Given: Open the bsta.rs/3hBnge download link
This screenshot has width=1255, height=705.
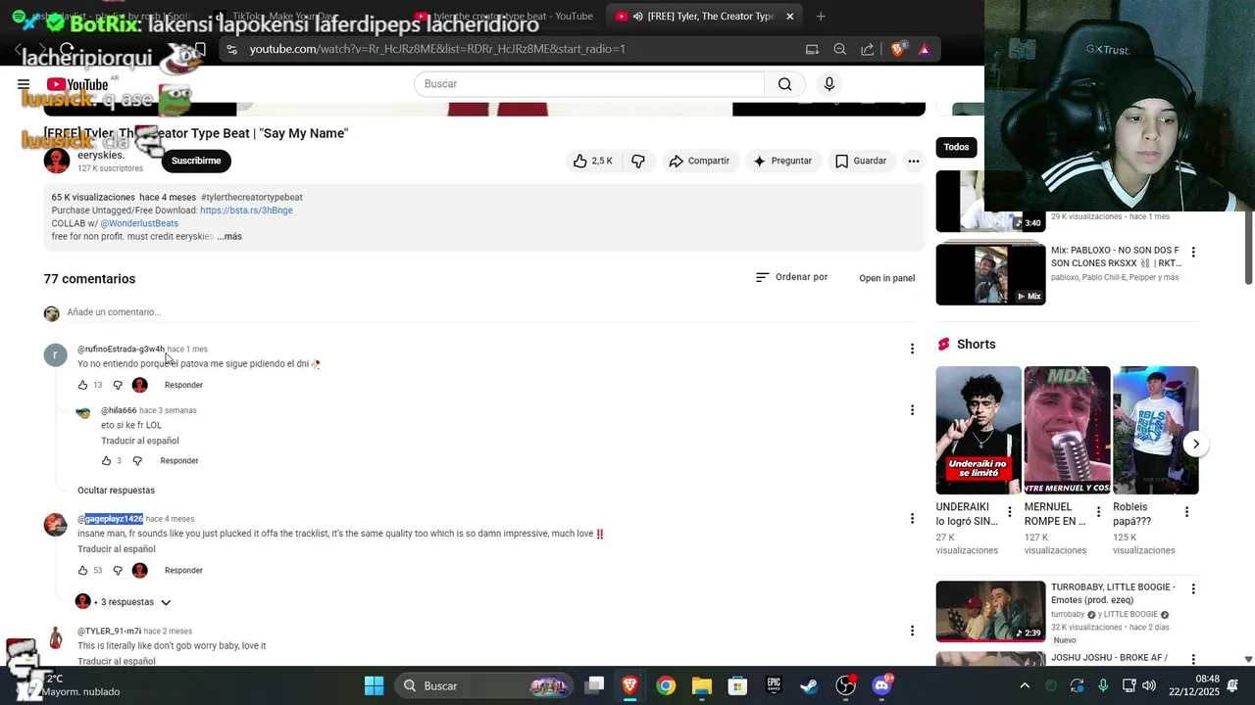Looking at the screenshot, I should [x=246, y=211].
